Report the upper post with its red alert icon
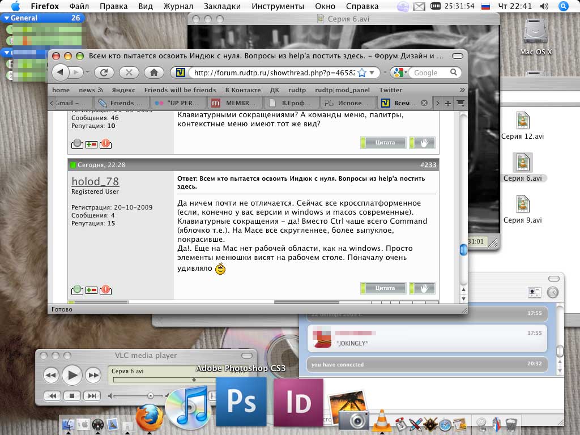 click(105, 143)
